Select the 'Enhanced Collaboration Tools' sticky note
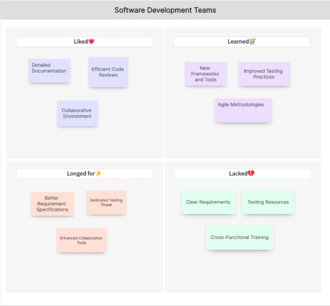 [81, 241]
